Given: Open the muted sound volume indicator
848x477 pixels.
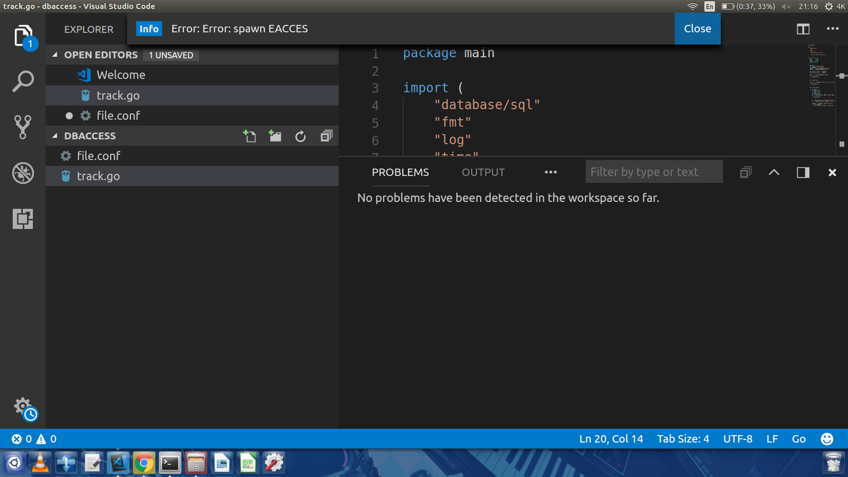Looking at the screenshot, I should point(786,6).
